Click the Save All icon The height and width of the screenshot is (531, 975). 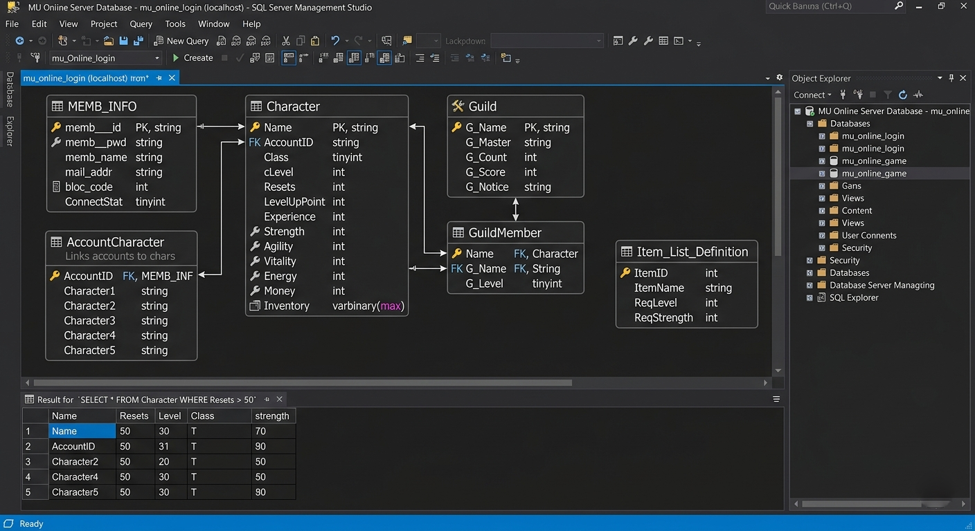[x=137, y=41]
